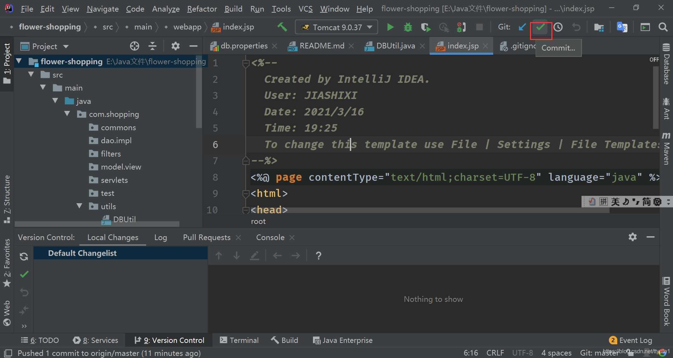The height and width of the screenshot is (358, 673).
Task: Close the README.md tab
Action: coord(351,46)
